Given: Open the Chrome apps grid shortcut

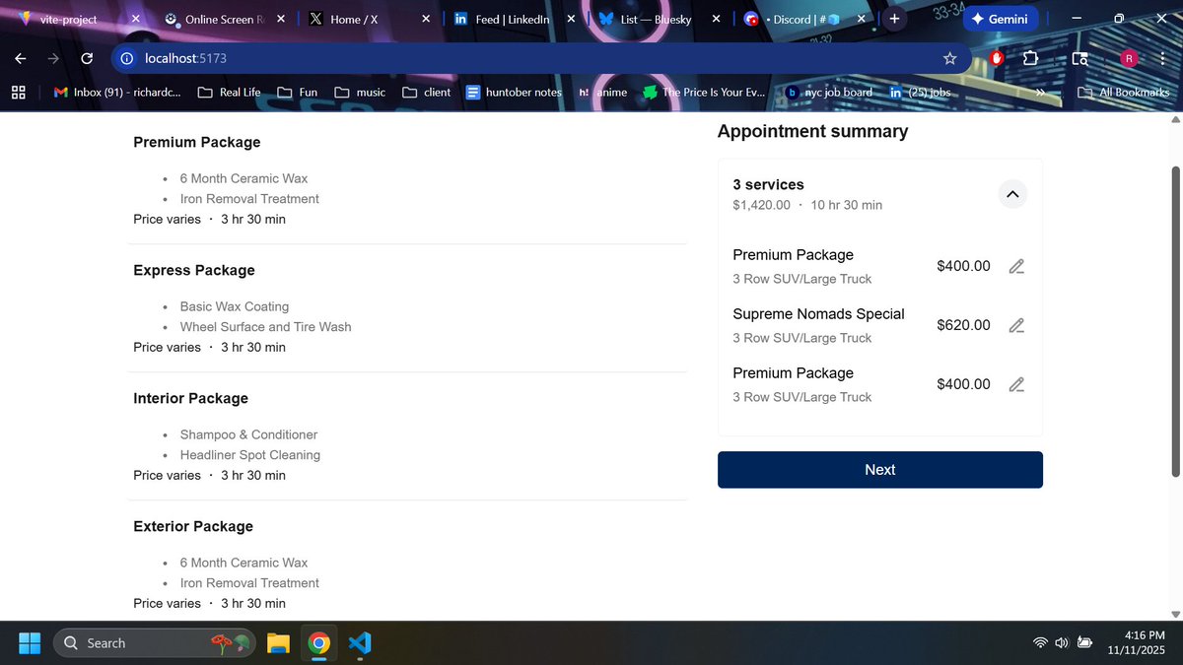Looking at the screenshot, I should (x=18, y=92).
